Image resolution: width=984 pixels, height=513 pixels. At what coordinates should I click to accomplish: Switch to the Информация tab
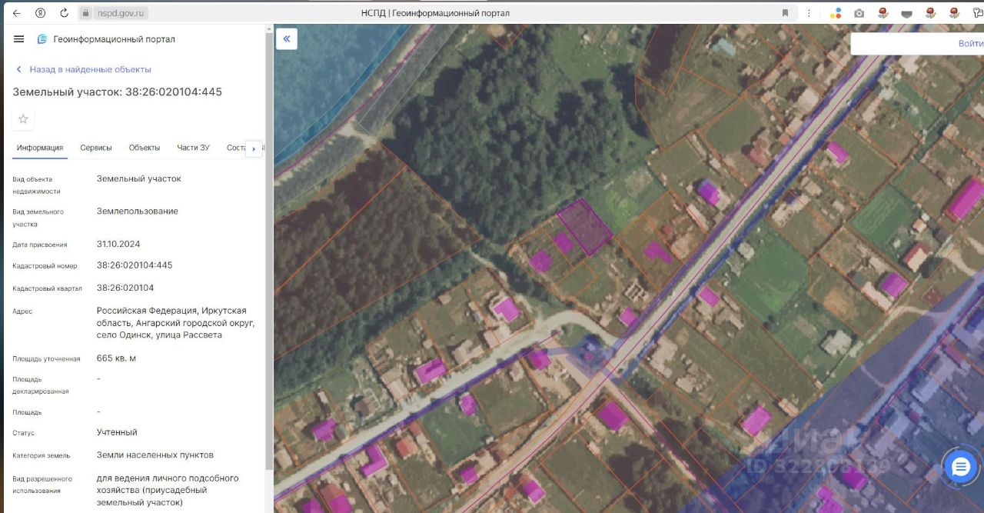tap(40, 148)
